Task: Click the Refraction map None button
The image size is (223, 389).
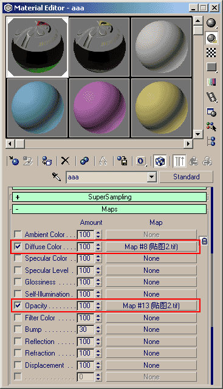Action: point(151,353)
